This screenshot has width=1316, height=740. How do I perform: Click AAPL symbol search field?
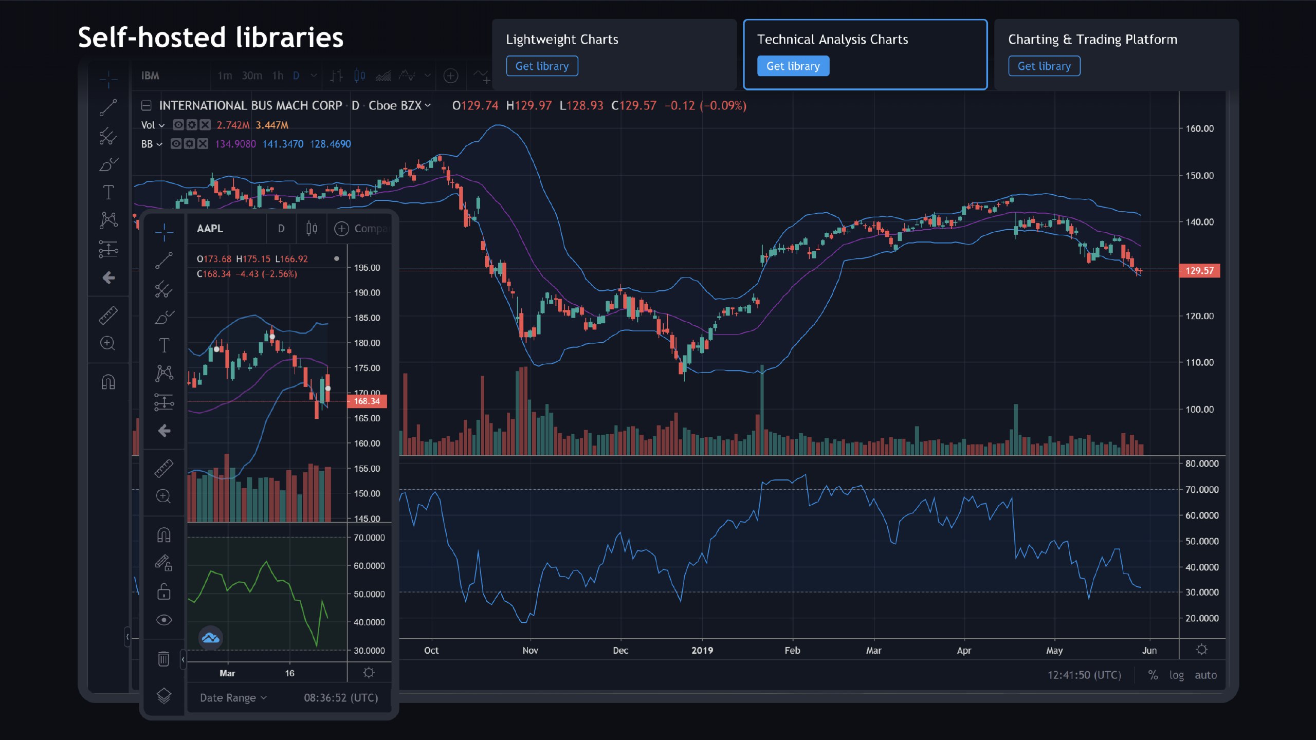227,228
